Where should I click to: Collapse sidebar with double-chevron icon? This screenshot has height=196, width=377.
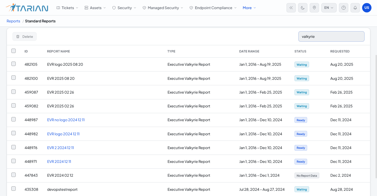pos(291,8)
